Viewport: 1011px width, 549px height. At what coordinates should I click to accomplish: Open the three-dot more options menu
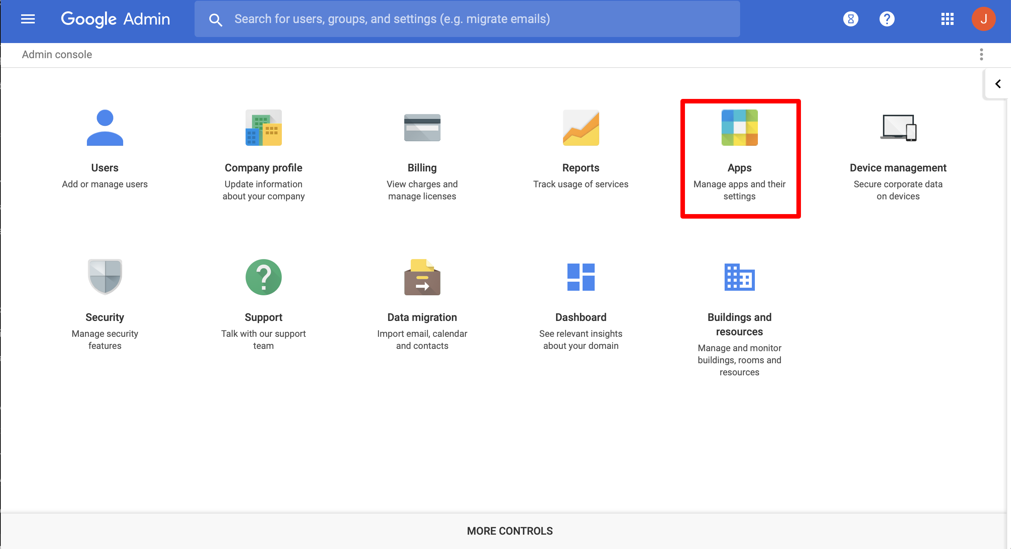981,54
